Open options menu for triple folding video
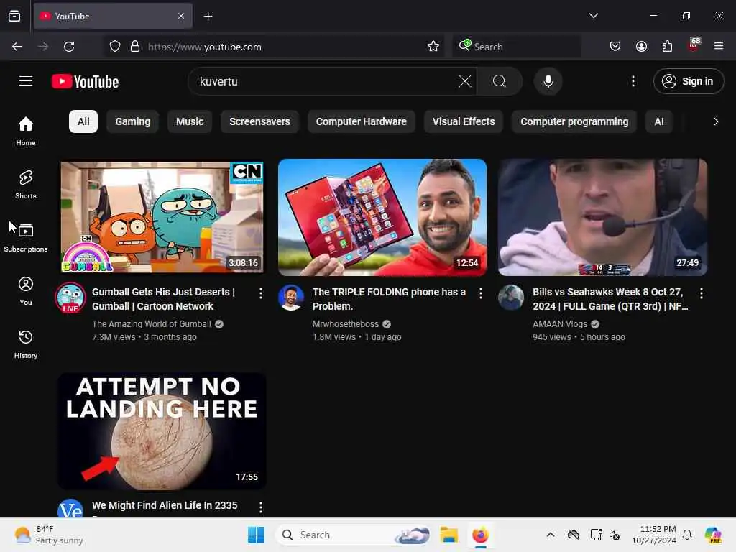 [x=481, y=293]
